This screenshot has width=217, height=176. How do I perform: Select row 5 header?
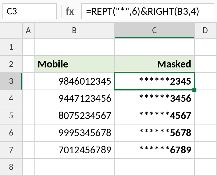[11, 115]
